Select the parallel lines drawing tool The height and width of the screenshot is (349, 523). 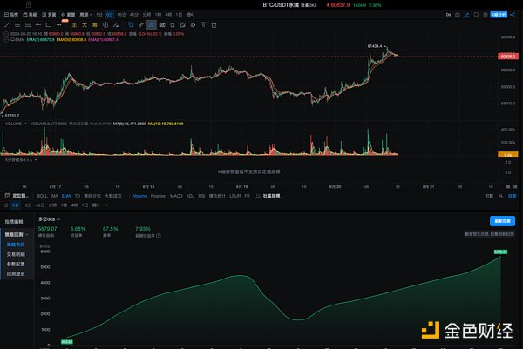tap(17, 25)
